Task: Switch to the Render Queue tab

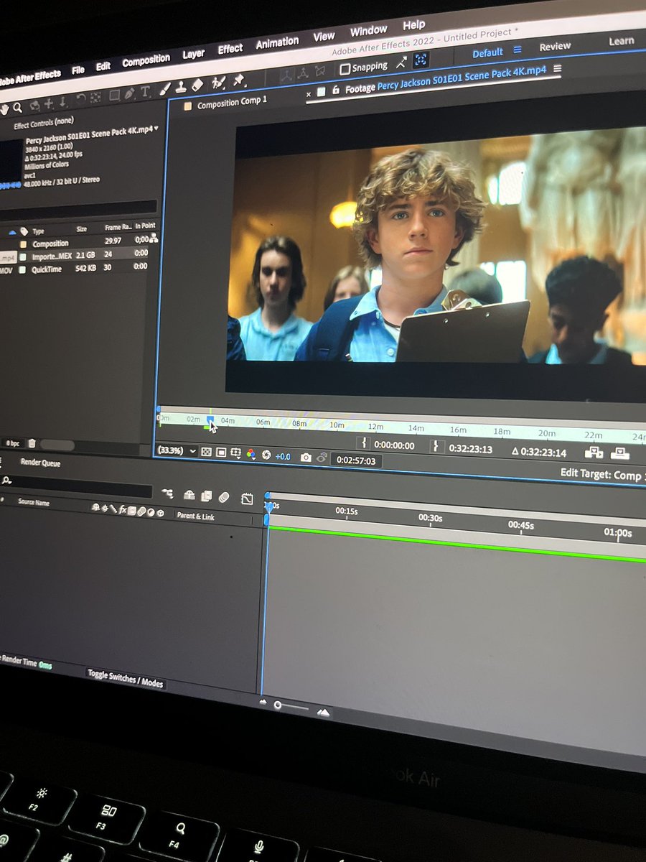Action: point(40,463)
